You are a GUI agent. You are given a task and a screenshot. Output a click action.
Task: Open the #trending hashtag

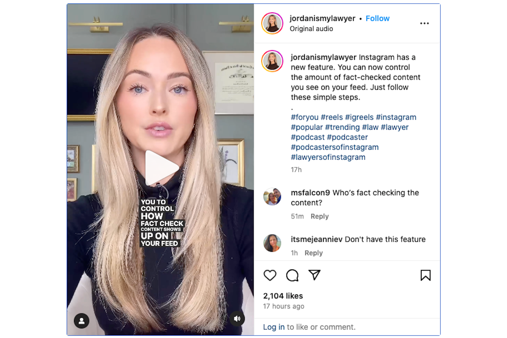point(342,127)
